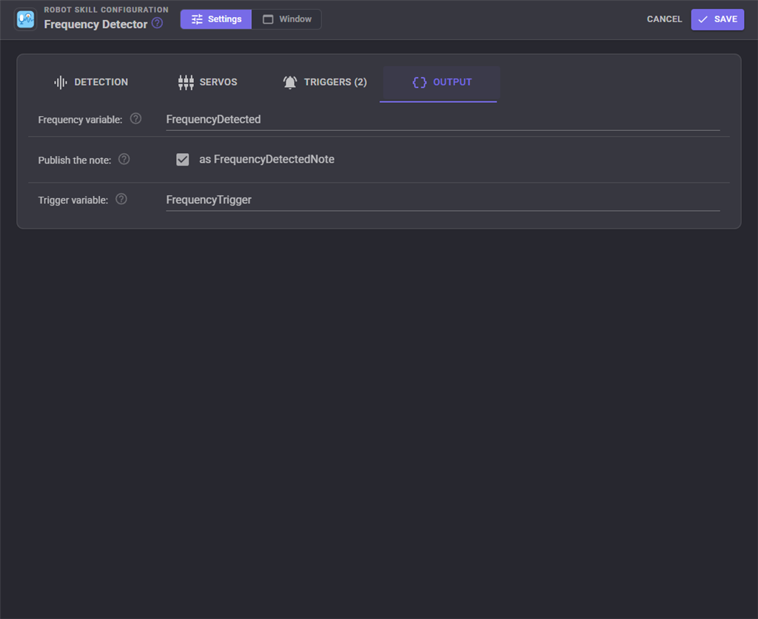Click the 'Trigger variable:' label
Image resolution: width=758 pixels, height=619 pixels.
tap(73, 200)
